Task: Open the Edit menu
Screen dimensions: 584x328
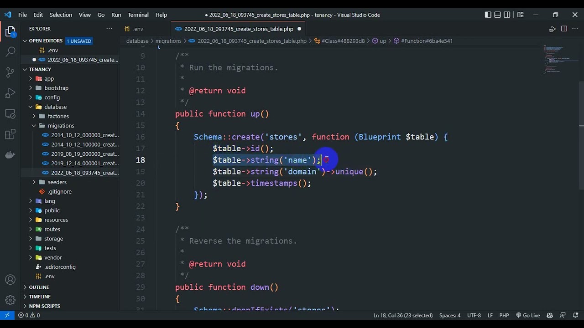Action: coord(38,15)
